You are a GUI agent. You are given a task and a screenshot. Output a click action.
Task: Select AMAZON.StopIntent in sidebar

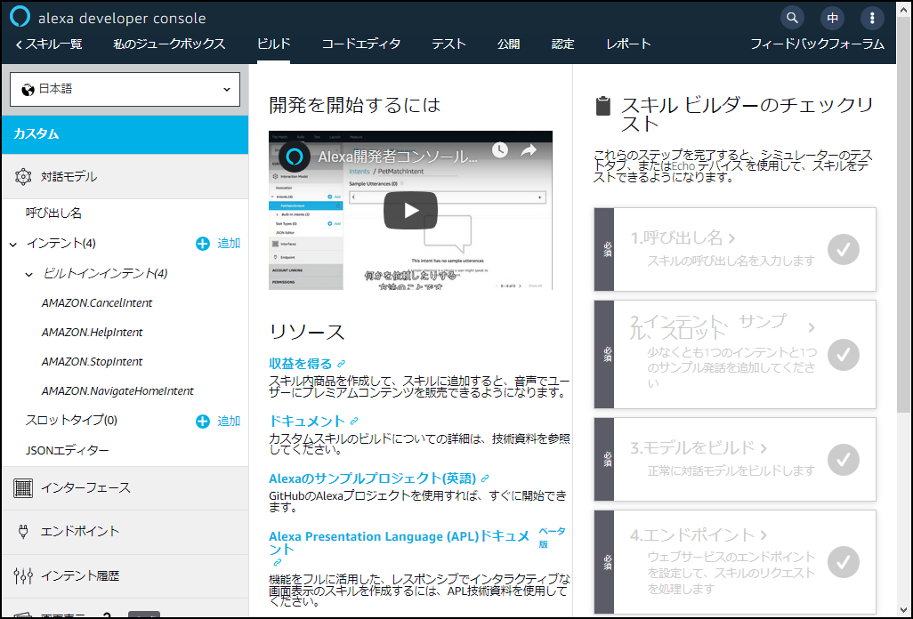pos(92,362)
